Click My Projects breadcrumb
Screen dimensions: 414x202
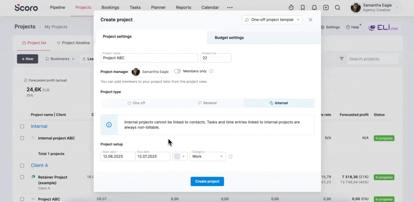pos(56,27)
